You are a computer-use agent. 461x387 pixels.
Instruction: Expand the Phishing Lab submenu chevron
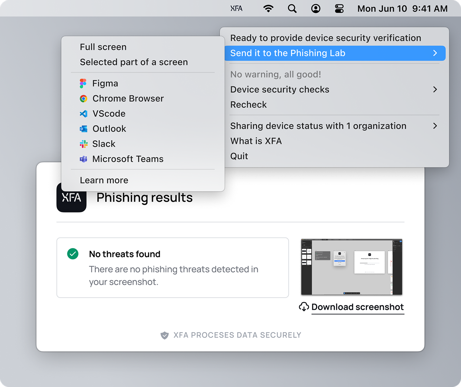pos(435,53)
